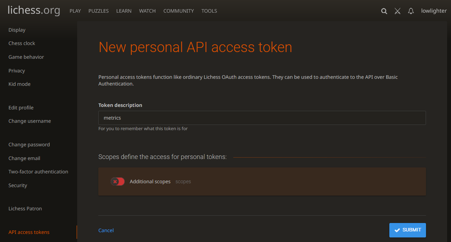Click the lichess.org logo
Image resolution: width=451 pixels, height=242 pixels.
click(34, 11)
